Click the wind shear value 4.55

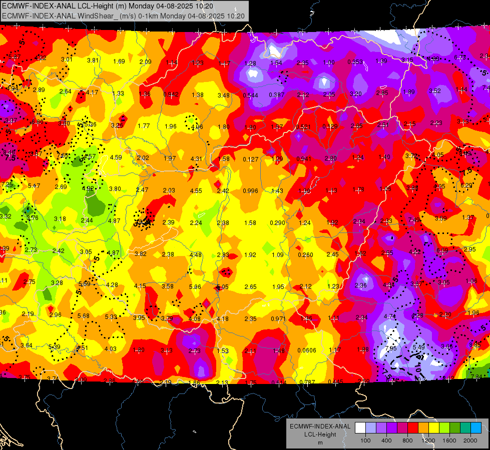196,190
